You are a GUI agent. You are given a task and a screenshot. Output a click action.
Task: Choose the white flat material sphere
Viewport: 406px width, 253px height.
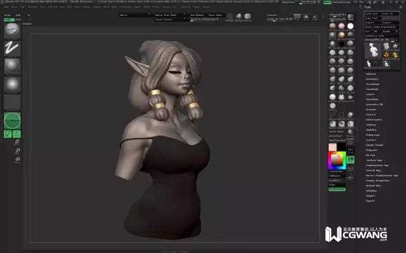pyautogui.click(x=350, y=26)
